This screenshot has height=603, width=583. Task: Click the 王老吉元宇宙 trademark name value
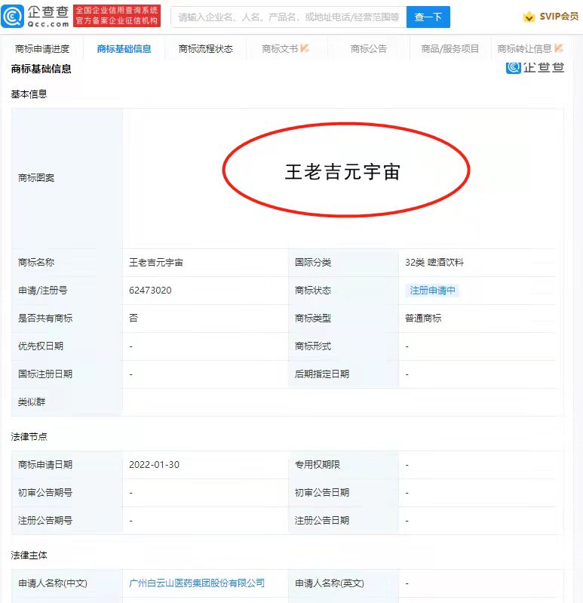(156, 263)
